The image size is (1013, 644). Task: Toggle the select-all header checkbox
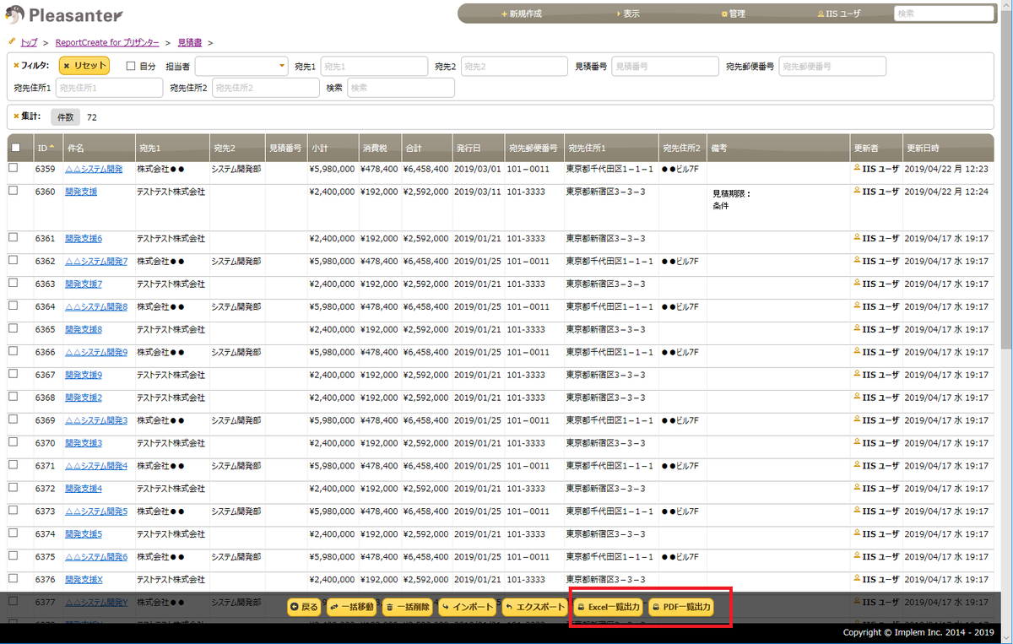point(16,148)
